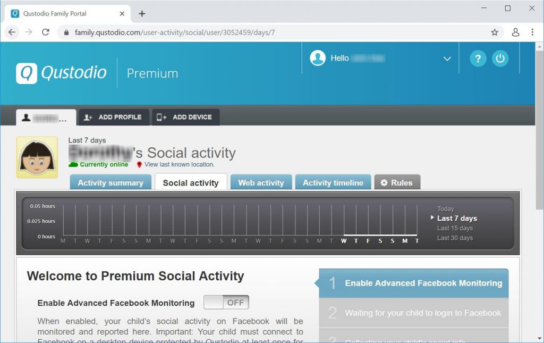Select the blurred child profile tab

coord(46,118)
